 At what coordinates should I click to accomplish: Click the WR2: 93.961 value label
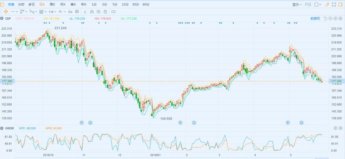click(x=54, y=128)
